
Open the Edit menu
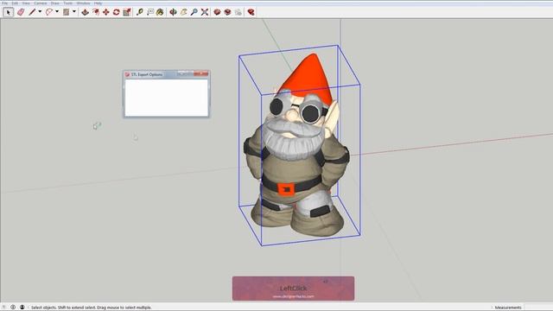(15, 3)
